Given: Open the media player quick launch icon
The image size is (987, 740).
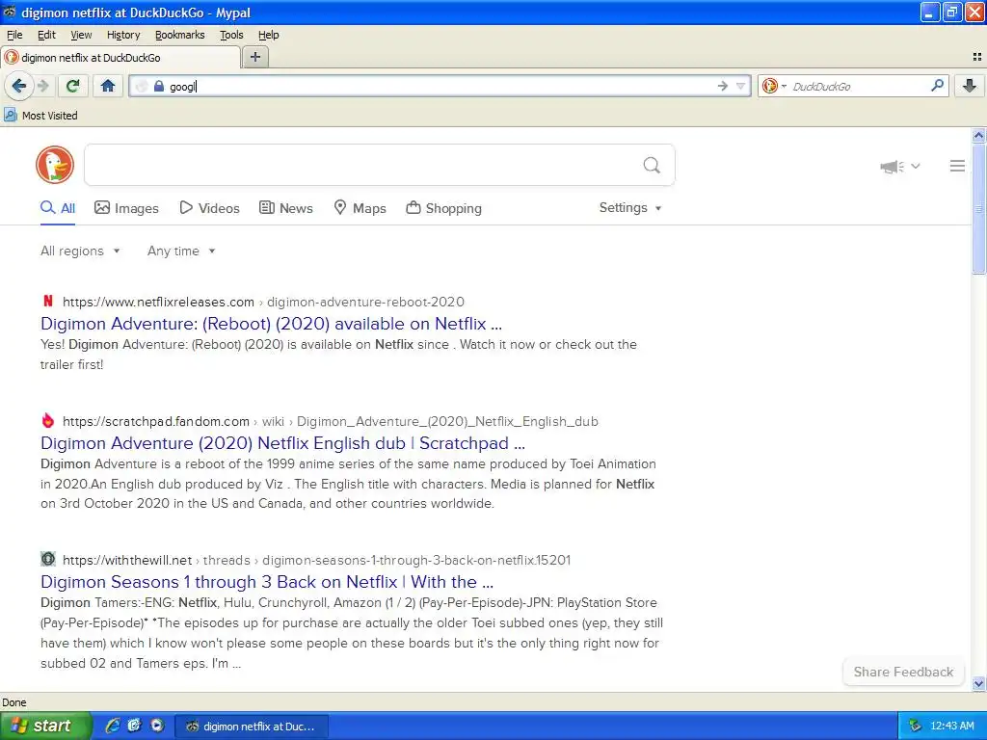Looking at the screenshot, I should coord(157,726).
